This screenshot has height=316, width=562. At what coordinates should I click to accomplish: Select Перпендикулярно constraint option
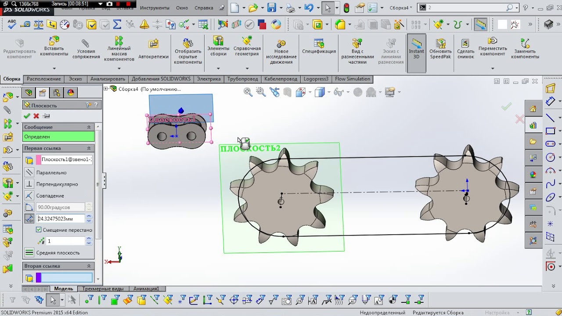[x=29, y=184]
